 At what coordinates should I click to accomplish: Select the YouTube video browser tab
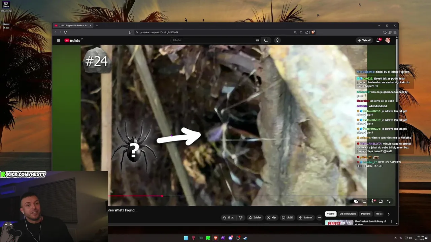click(73, 26)
